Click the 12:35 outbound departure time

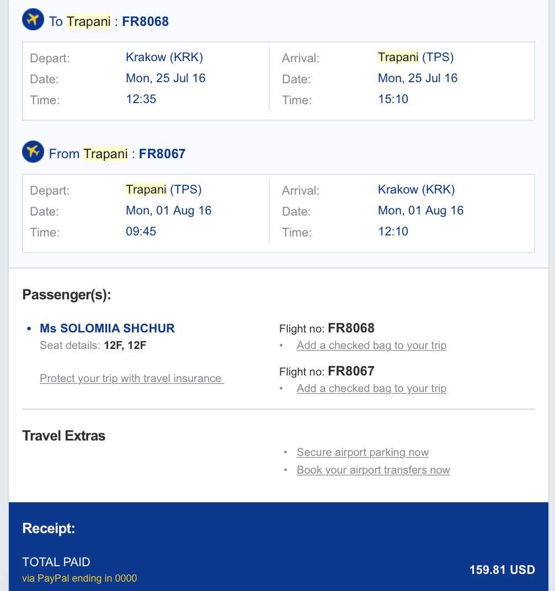point(141,99)
